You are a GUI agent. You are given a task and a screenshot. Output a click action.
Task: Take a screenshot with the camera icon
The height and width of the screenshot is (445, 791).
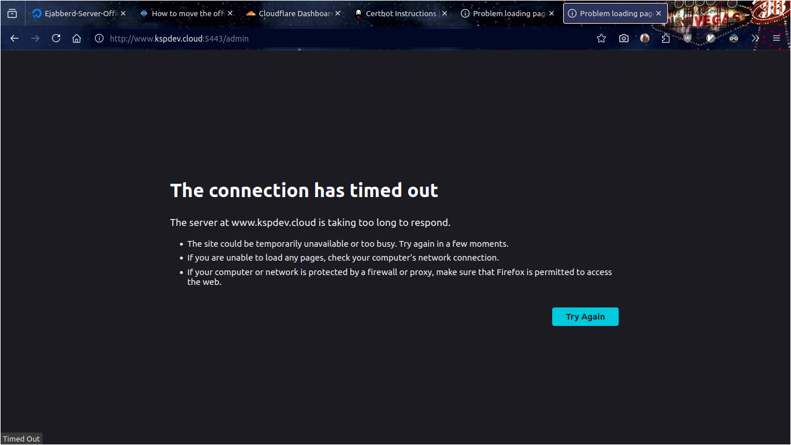(x=623, y=38)
